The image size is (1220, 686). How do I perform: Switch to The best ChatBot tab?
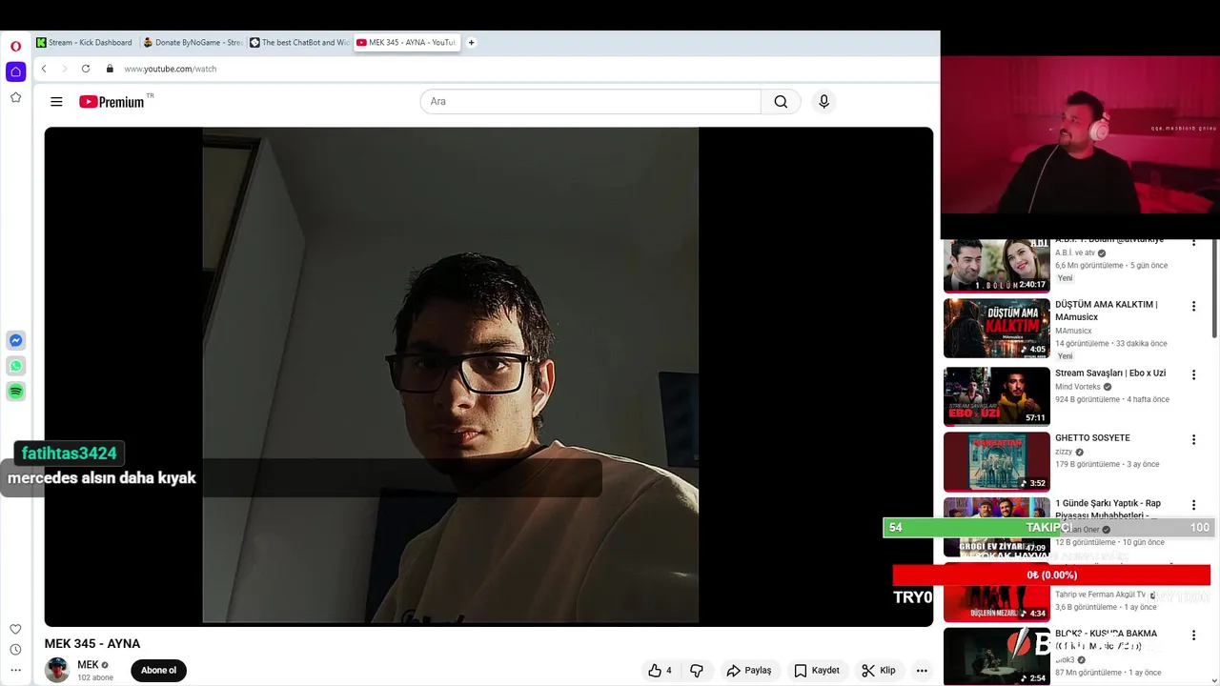[300, 42]
